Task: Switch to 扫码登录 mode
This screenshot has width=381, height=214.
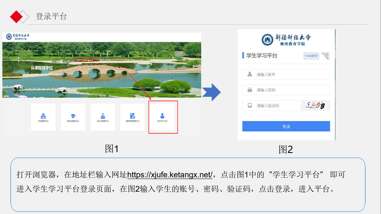Action: 311,56
